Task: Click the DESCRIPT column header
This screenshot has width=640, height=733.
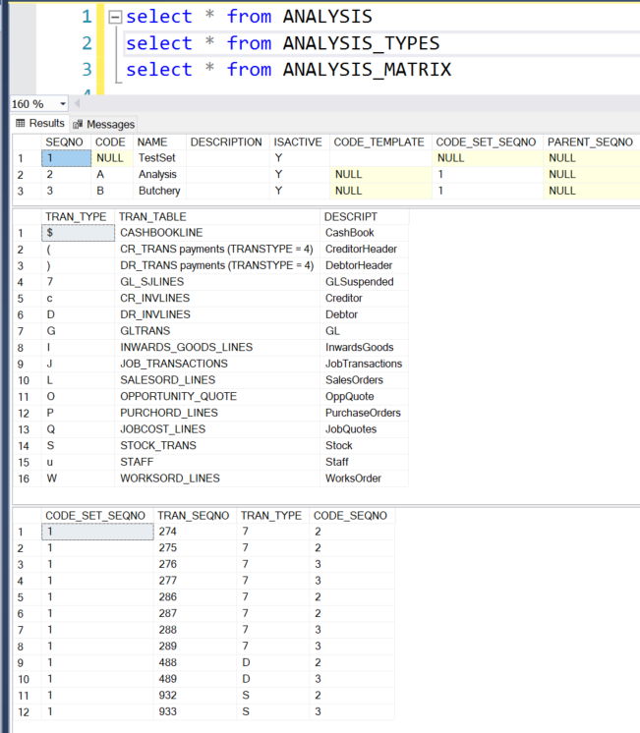Action: click(350, 216)
